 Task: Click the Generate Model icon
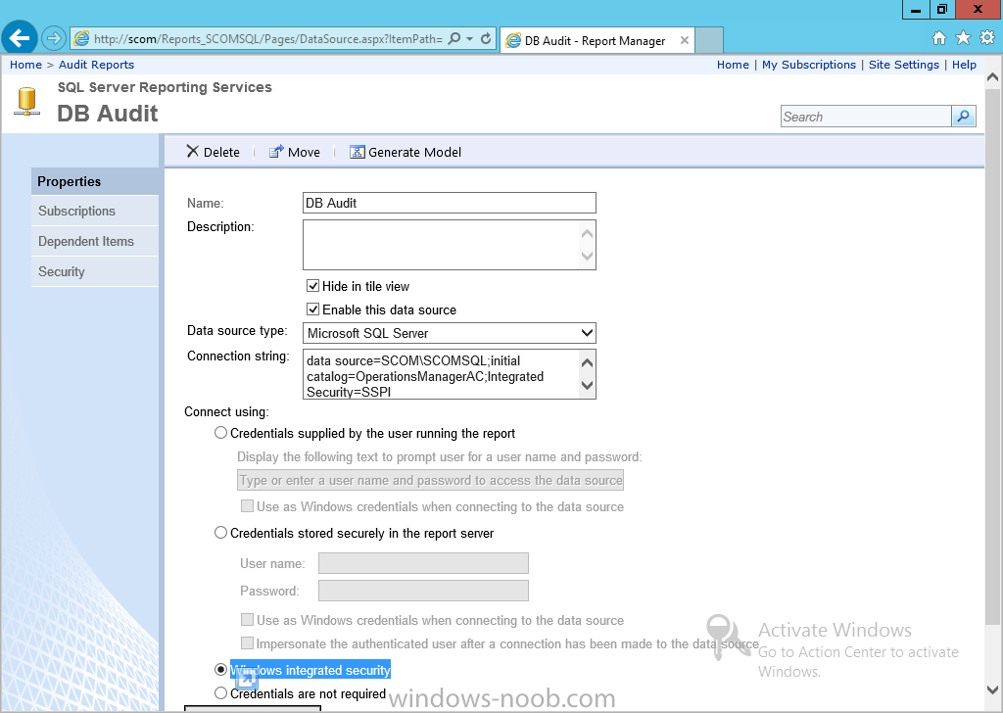point(357,152)
